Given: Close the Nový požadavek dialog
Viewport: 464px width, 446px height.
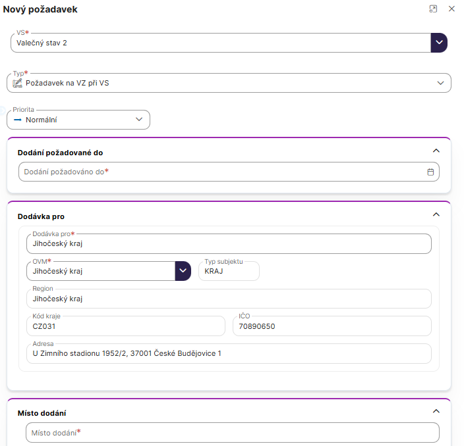Looking at the screenshot, I should (451, 9).
